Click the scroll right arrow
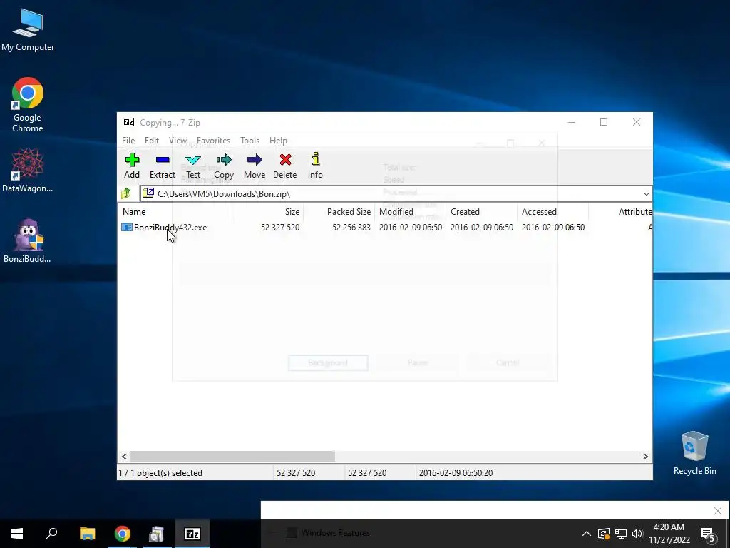 pos(645,456)
